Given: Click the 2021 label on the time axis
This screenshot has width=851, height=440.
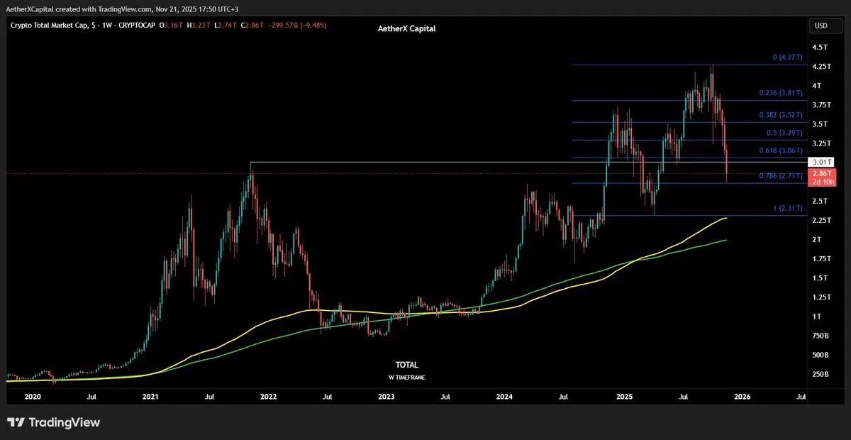Looking at the screenshot, I should pos(150,398).
